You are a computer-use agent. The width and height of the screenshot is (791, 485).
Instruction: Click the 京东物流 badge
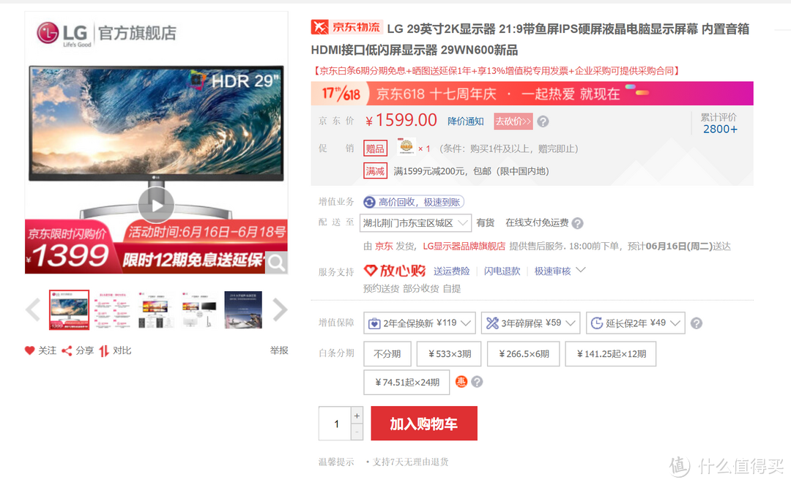tap(346, 27)
